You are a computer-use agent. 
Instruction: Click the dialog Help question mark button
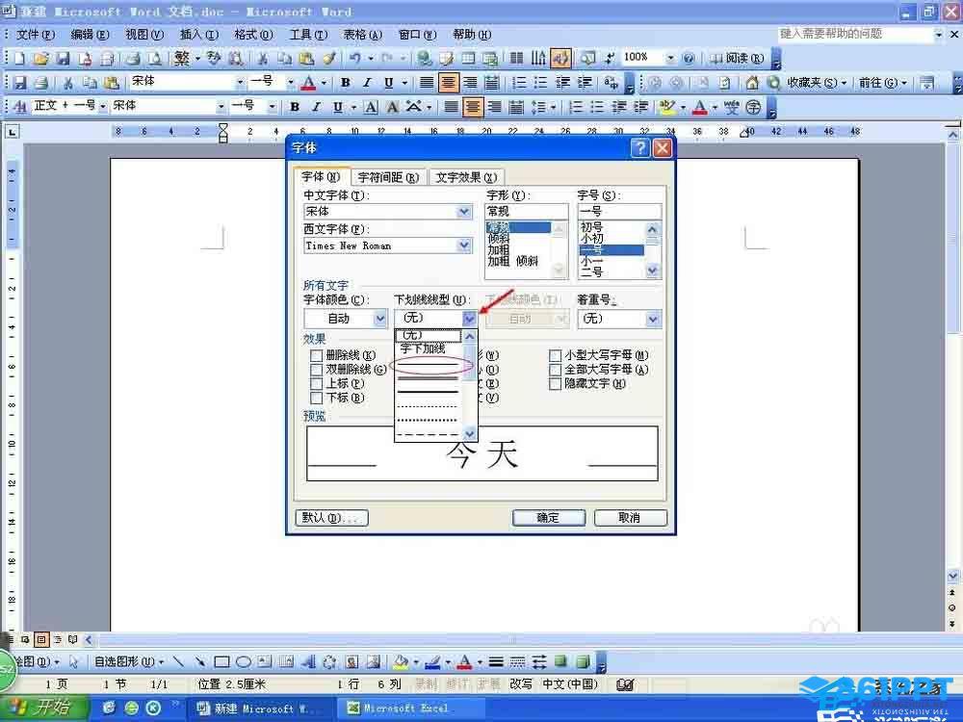(640, 148)
